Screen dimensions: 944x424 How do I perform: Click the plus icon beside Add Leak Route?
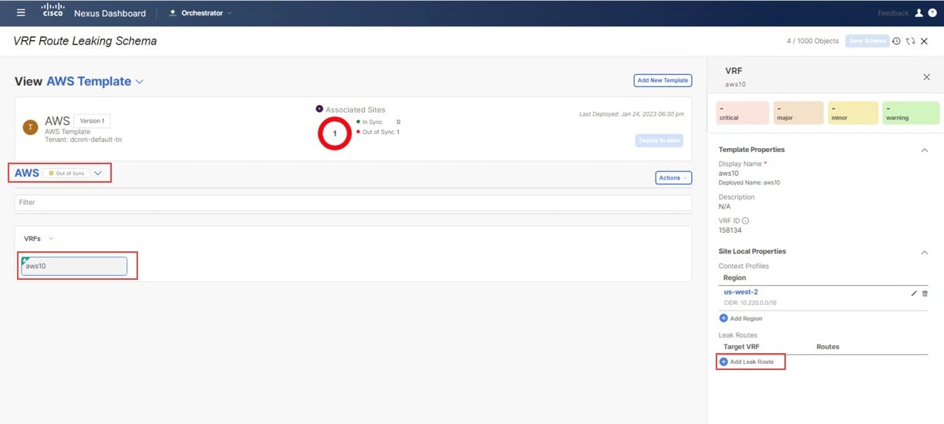tap(723, 362)
